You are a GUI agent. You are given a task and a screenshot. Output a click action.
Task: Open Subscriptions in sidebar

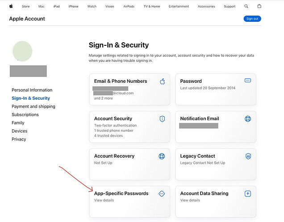(25, 114)
